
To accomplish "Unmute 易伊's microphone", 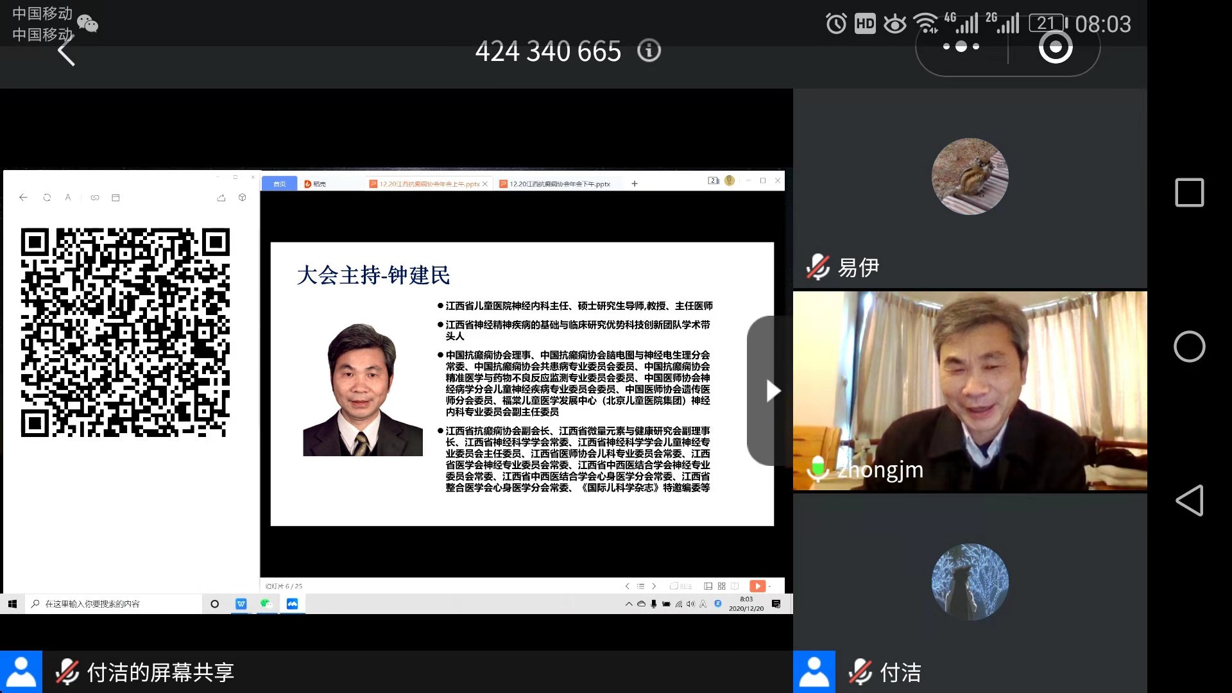I will tap(816, 266).
